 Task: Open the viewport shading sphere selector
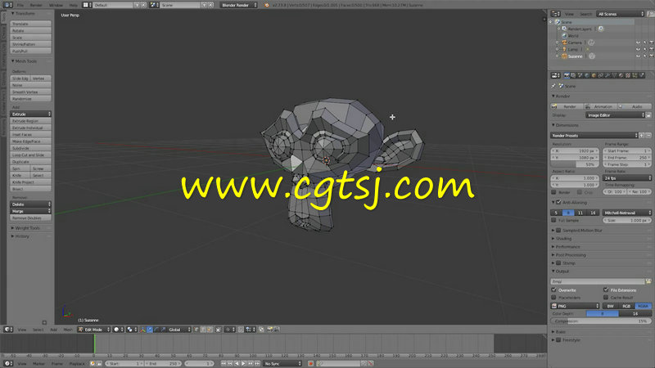click(119, 330)
